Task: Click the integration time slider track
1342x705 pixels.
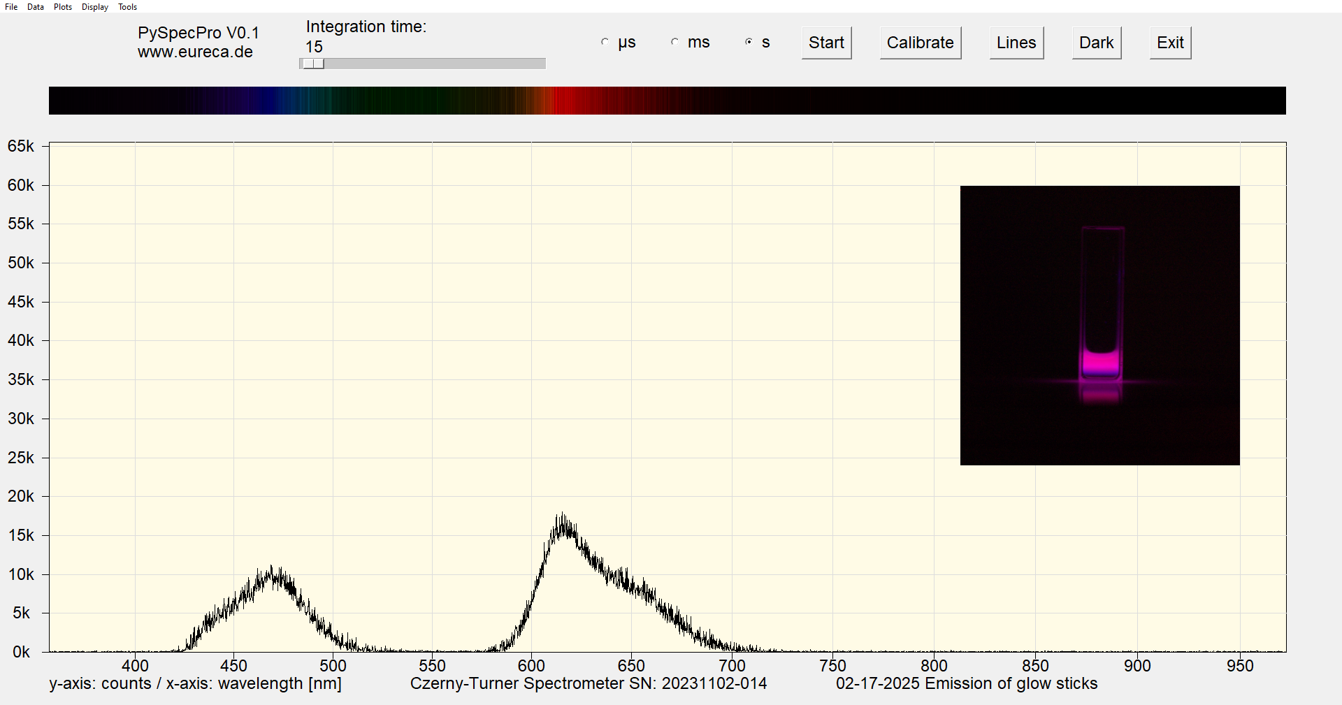Action: pyautogui.click(x=422, y=64)
